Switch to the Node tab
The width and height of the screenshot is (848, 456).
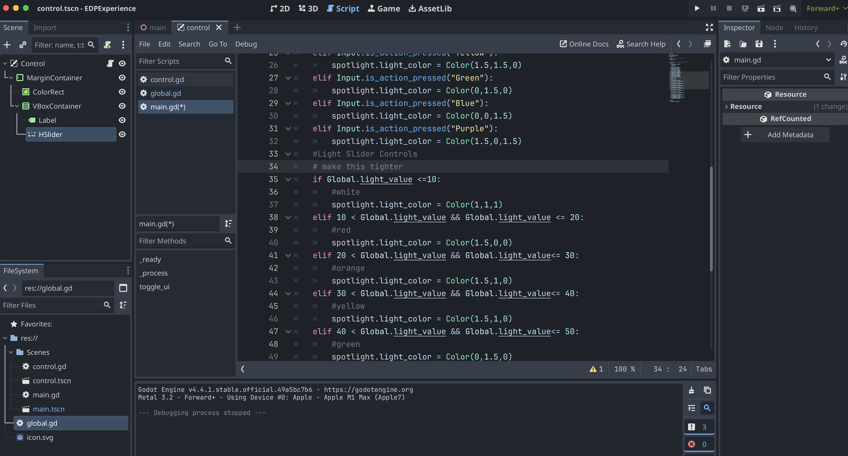(774, 28)
